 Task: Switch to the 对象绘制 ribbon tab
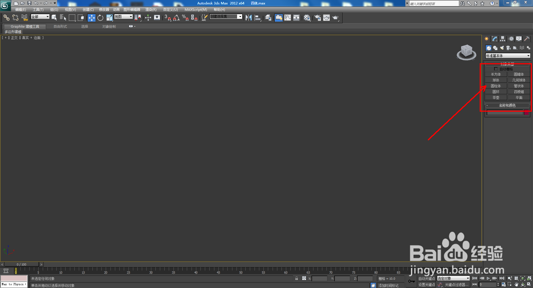coord(109,27)
